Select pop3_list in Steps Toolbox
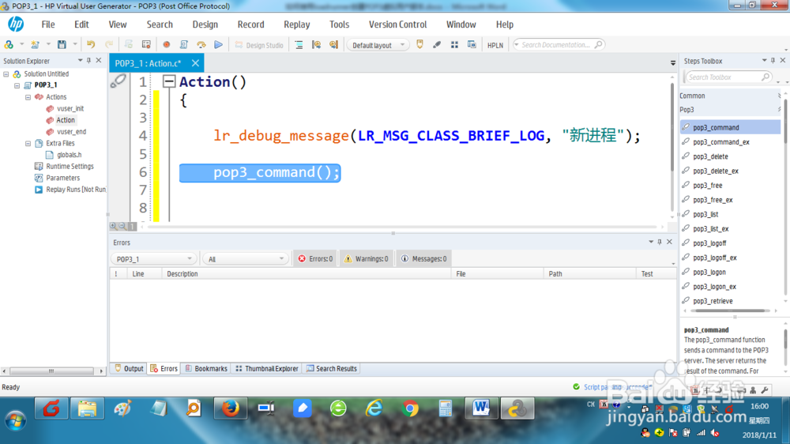Viewport: 790px width, 444px height. tap(705, 215)
